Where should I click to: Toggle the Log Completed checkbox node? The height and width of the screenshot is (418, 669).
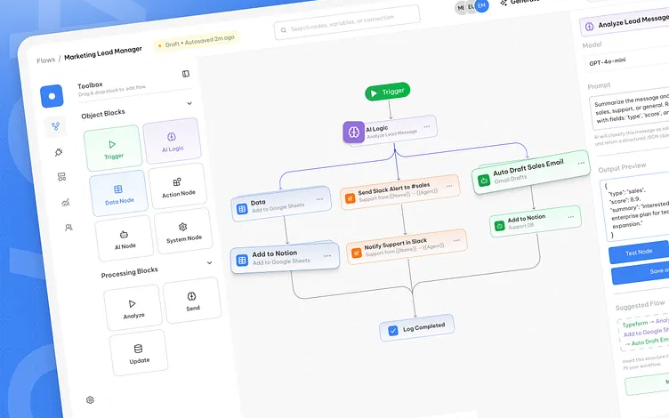point(393,330)
